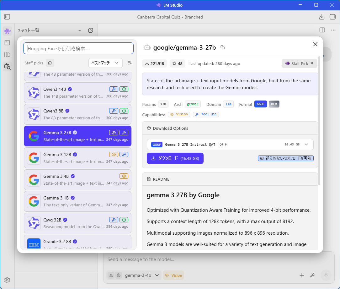Image resolution: width=340 pixels, height=289 pixels.
Task: Select Gemma 3 12B from the model list
Action: point(77,158)
